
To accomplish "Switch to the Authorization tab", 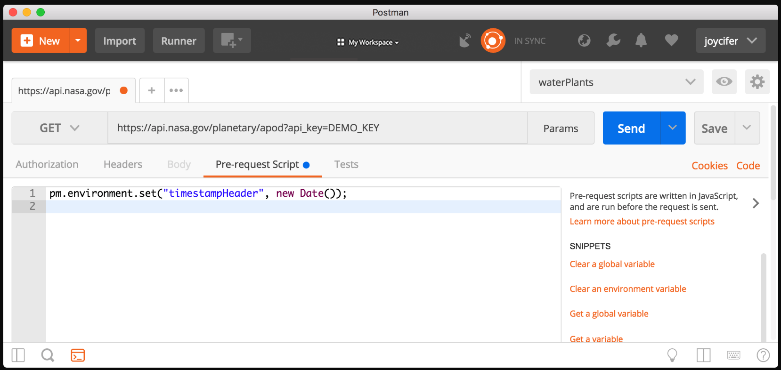I will 47,164.
